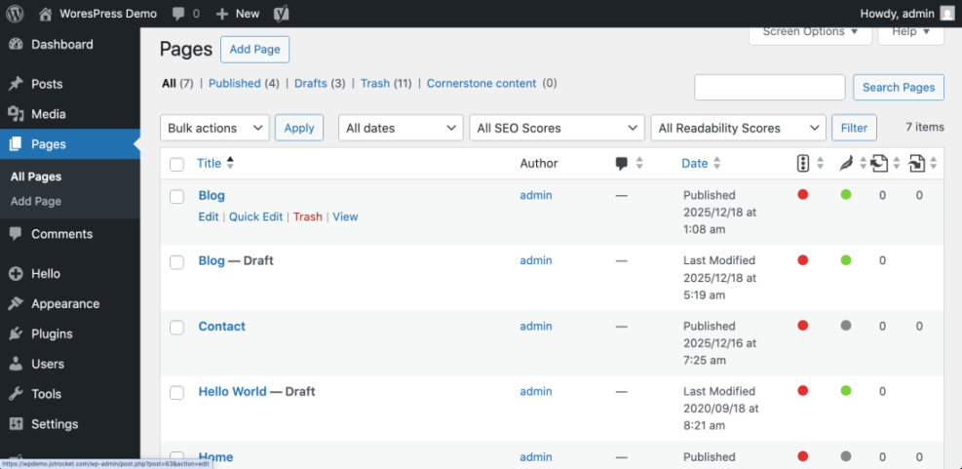Click the Apply button
Viewport: 962px width, 469px height.
click(299, 128)
